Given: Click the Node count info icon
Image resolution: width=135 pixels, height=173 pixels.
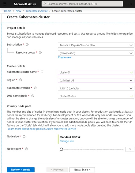Looking at the screenshot, I should [x=26, y=149].
